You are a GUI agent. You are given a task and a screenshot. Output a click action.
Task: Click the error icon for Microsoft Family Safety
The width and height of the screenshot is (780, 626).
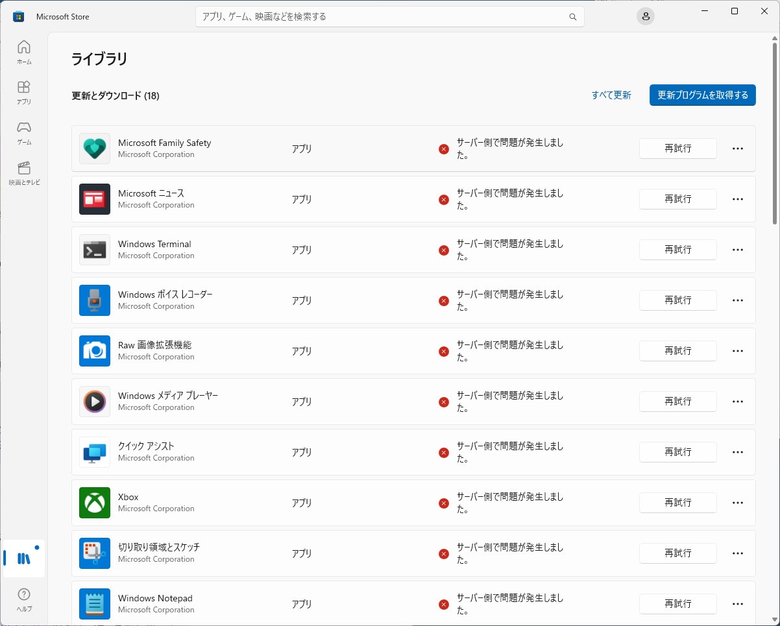pyautogui.click(x=444, y=149)
